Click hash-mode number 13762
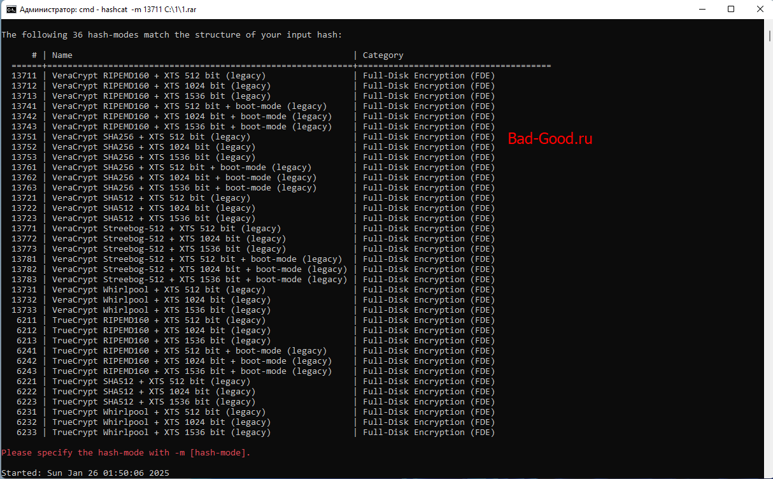Screen dimensions: 773x479 click(x=24, y=178)
